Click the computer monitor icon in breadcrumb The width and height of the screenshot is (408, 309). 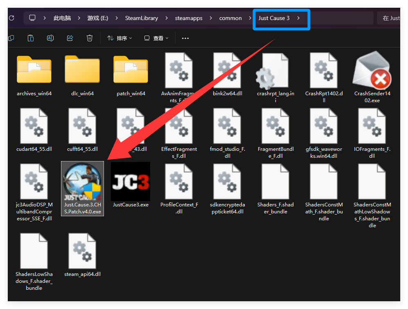point(32,18)
